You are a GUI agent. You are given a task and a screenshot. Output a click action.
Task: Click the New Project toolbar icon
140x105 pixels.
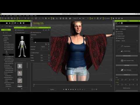click(x=3, y=18)
